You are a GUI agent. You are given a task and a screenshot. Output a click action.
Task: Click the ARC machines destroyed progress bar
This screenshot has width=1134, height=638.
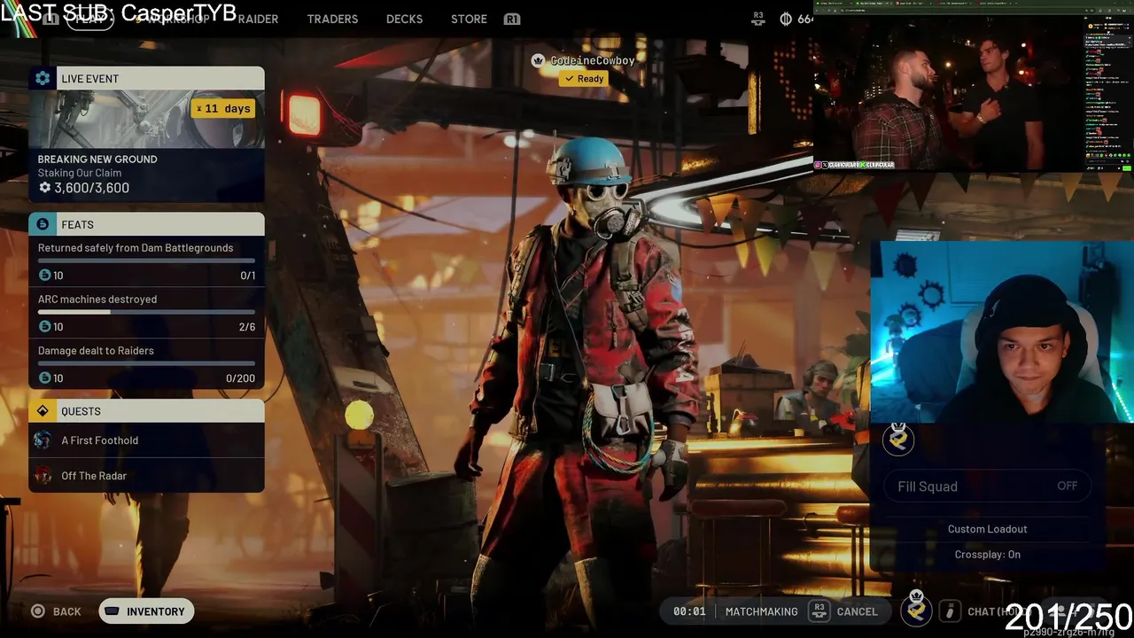coord(146,312)
